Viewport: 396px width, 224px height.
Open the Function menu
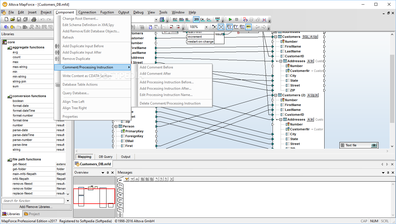pyautogui.click(x=107, y=12)
